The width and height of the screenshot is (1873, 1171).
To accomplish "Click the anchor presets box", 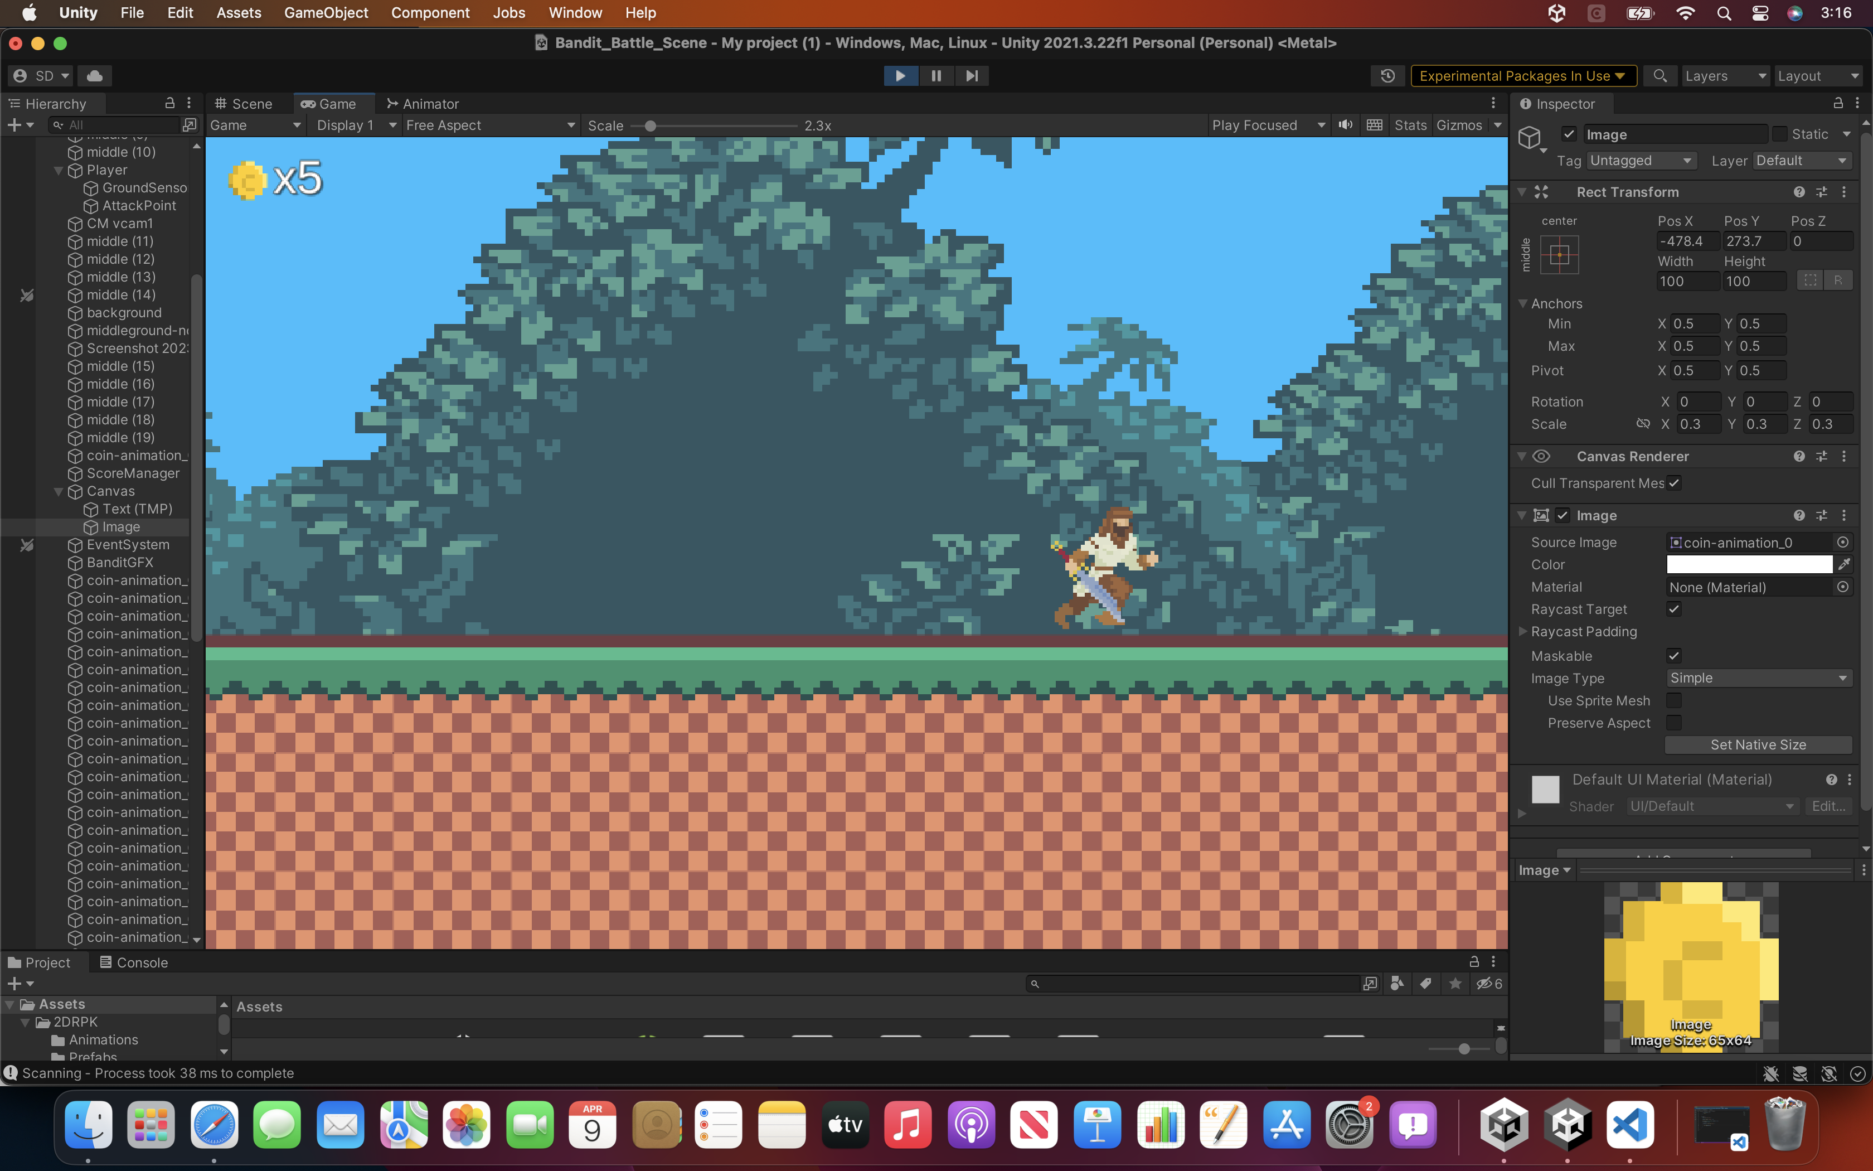I will 1559,255.
